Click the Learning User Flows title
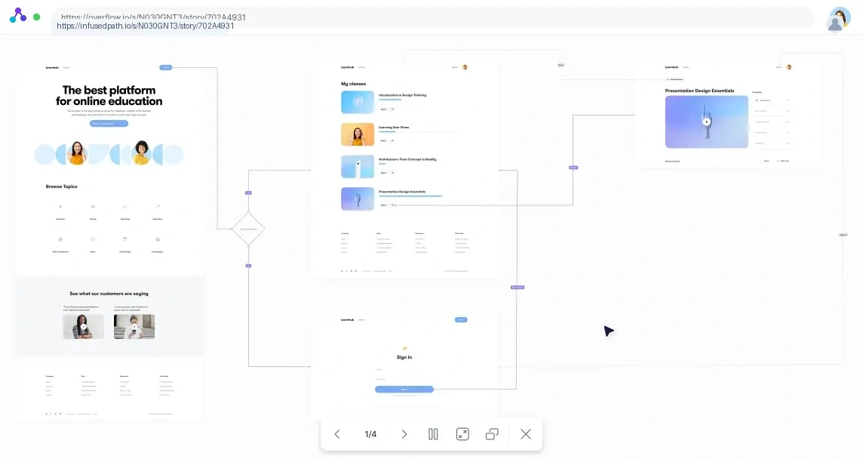Image resolution: width=863 pixels, height=459 pixels. click(394, 128)
